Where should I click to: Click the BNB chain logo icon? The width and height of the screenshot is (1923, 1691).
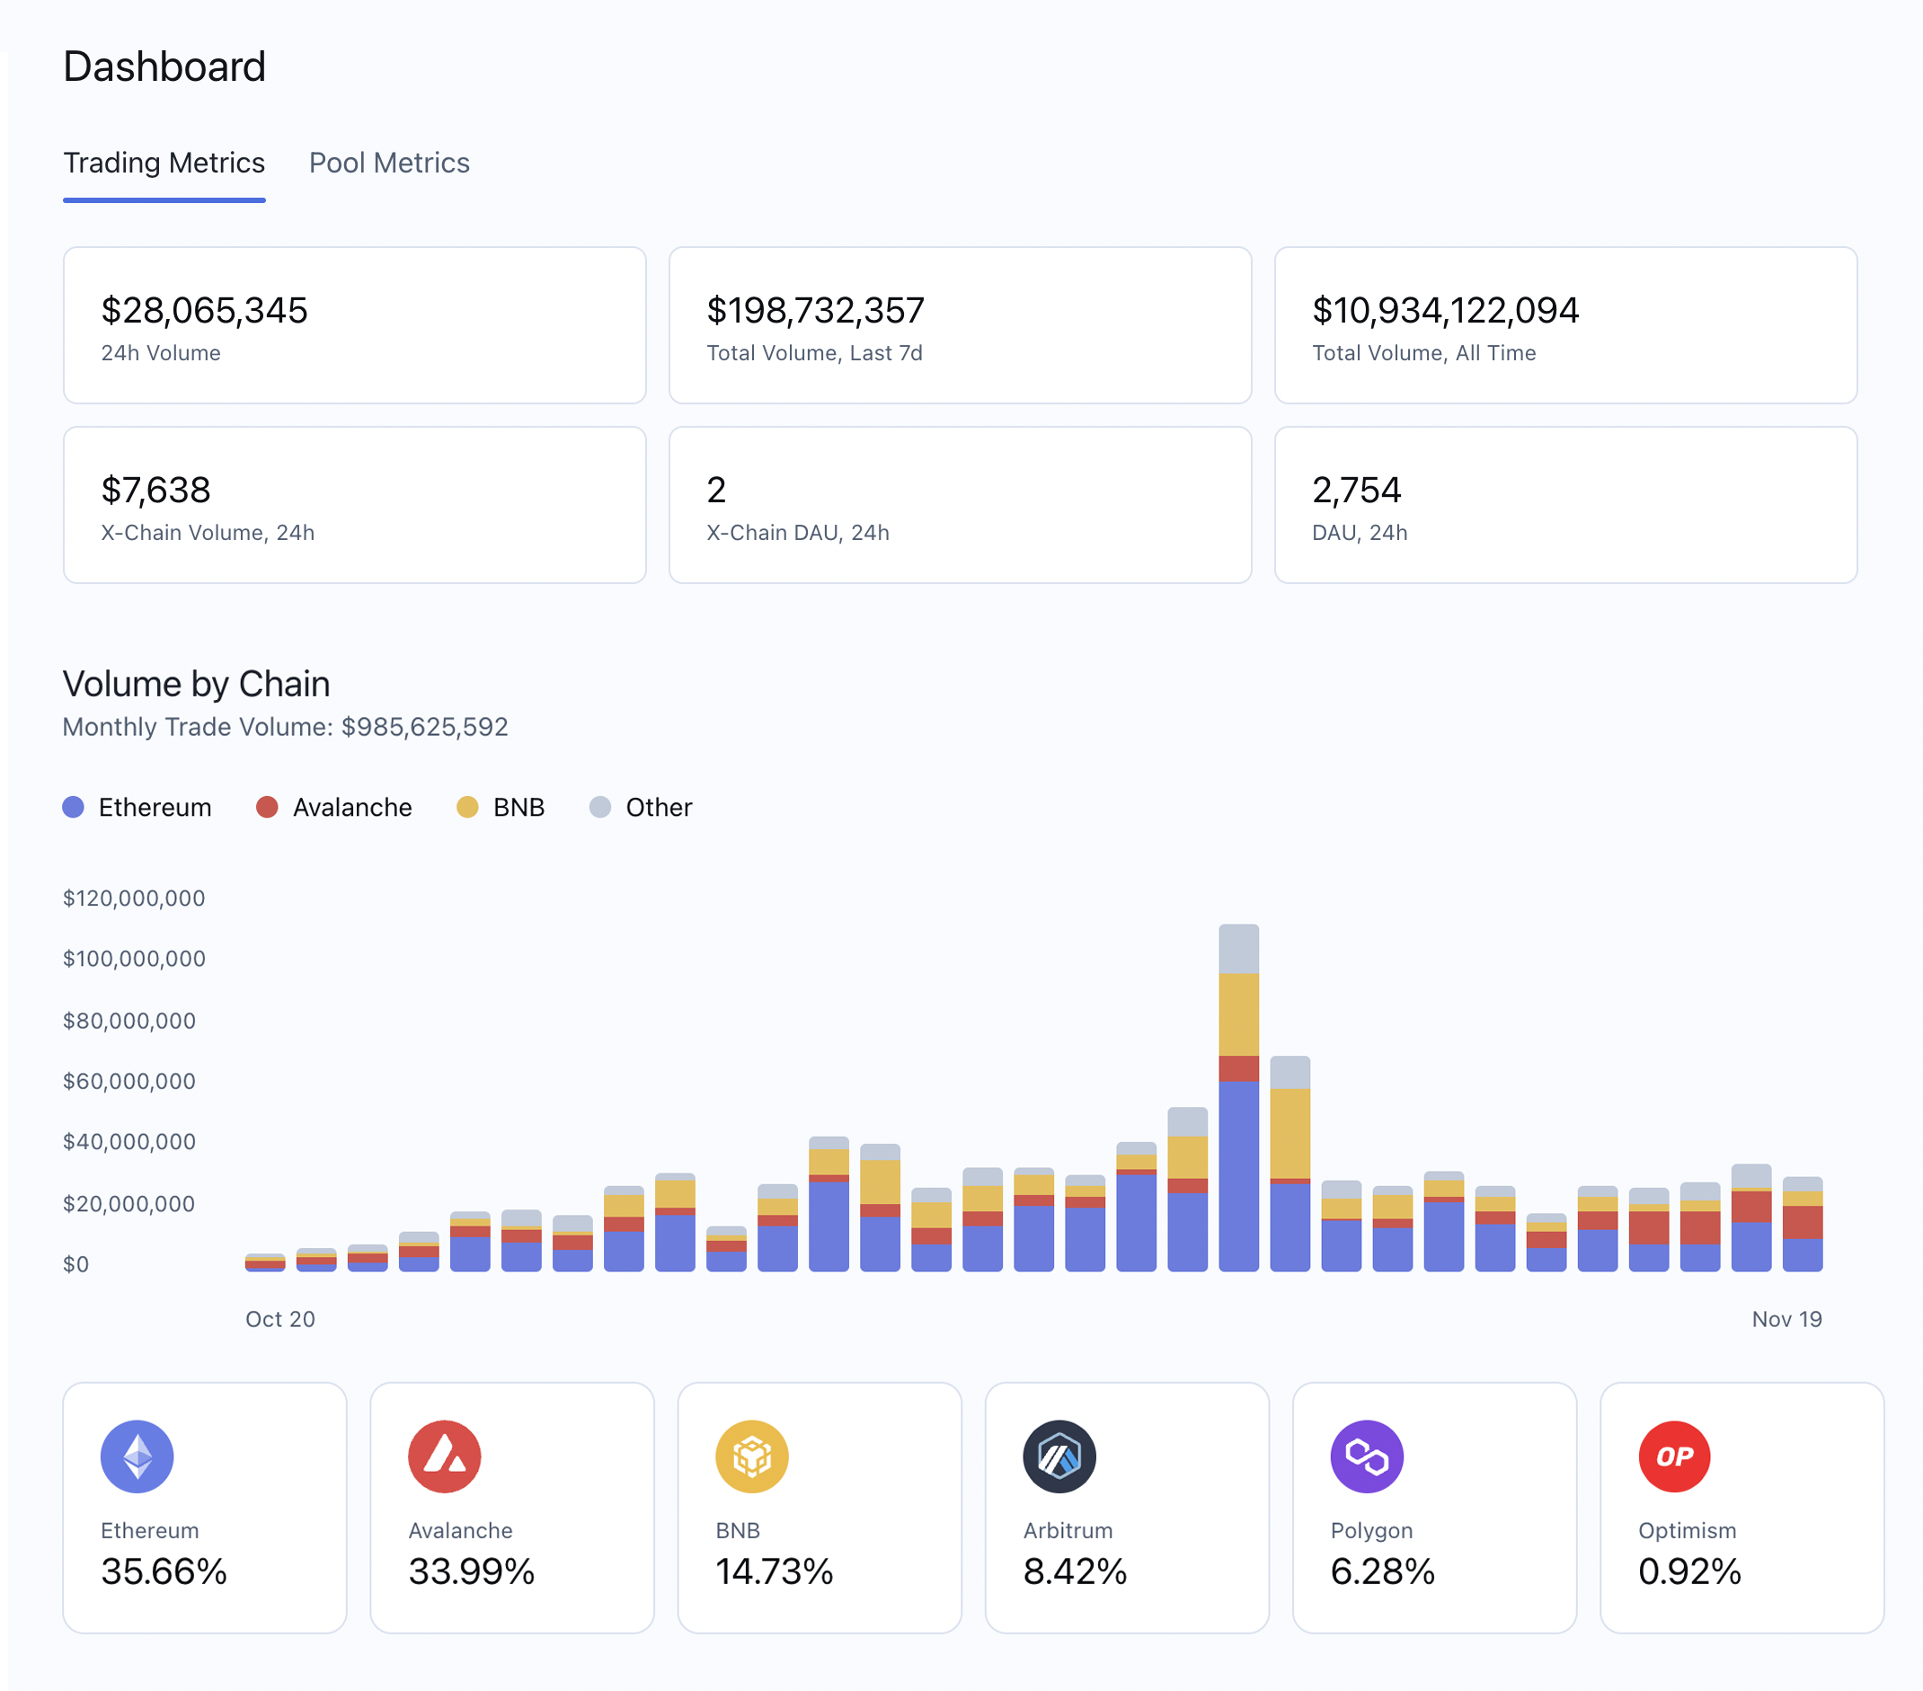[x=752, y=1456]
